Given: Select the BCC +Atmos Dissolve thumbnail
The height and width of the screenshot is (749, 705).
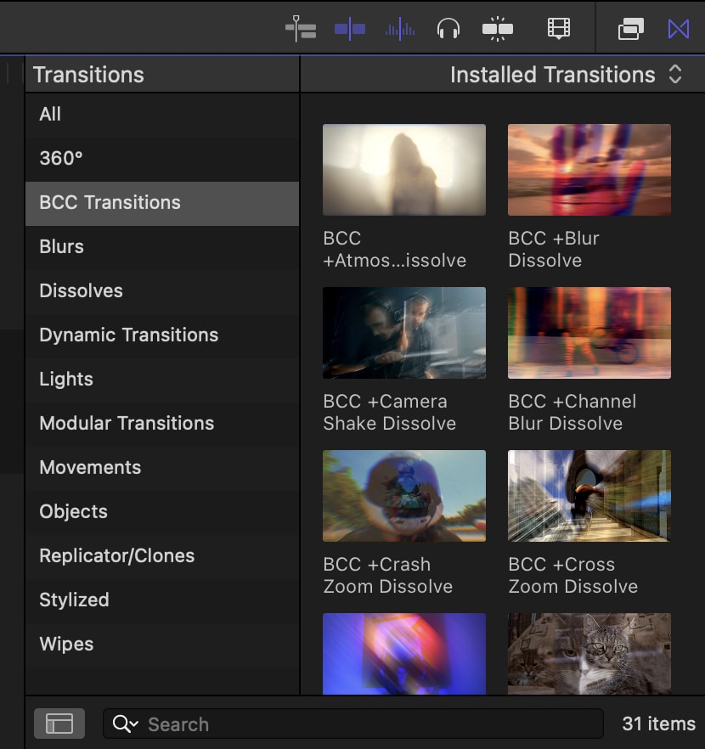Looking at the screenshot, I should [x=404, y=170].
